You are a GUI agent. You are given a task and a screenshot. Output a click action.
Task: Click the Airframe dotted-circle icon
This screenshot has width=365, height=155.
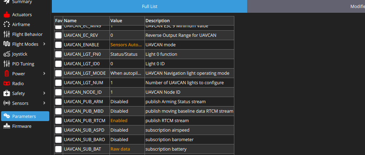7,24
